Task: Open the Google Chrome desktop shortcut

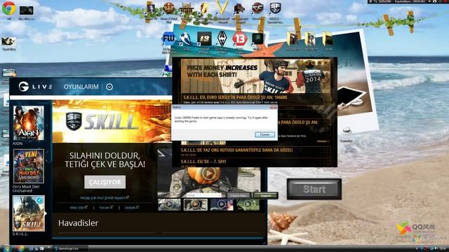Action: (x=8, y=8)
